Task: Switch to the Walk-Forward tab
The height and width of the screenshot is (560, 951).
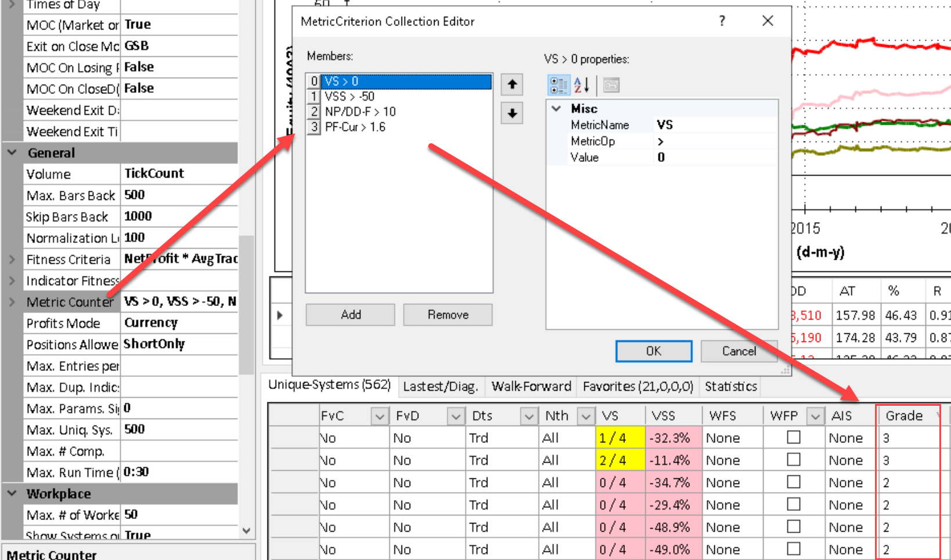Action: click(x=531, y=387)
